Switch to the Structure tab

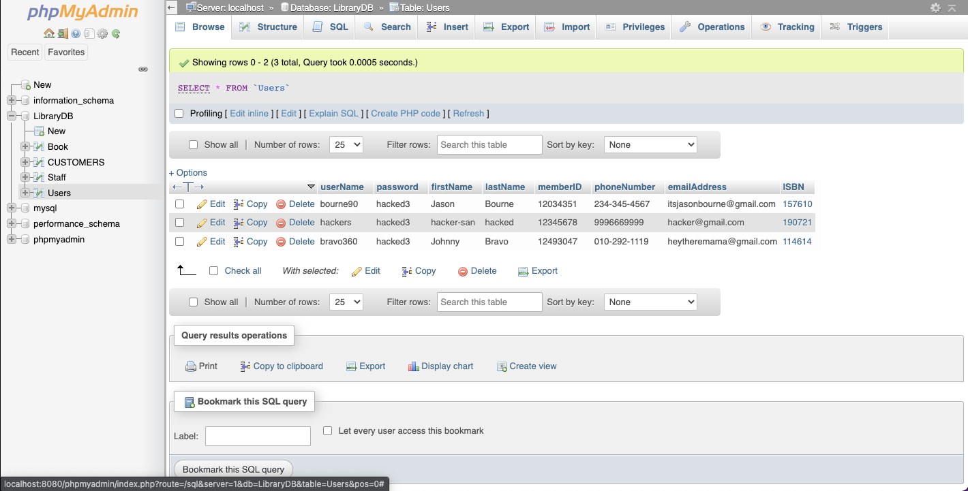[x=275, y=27]
